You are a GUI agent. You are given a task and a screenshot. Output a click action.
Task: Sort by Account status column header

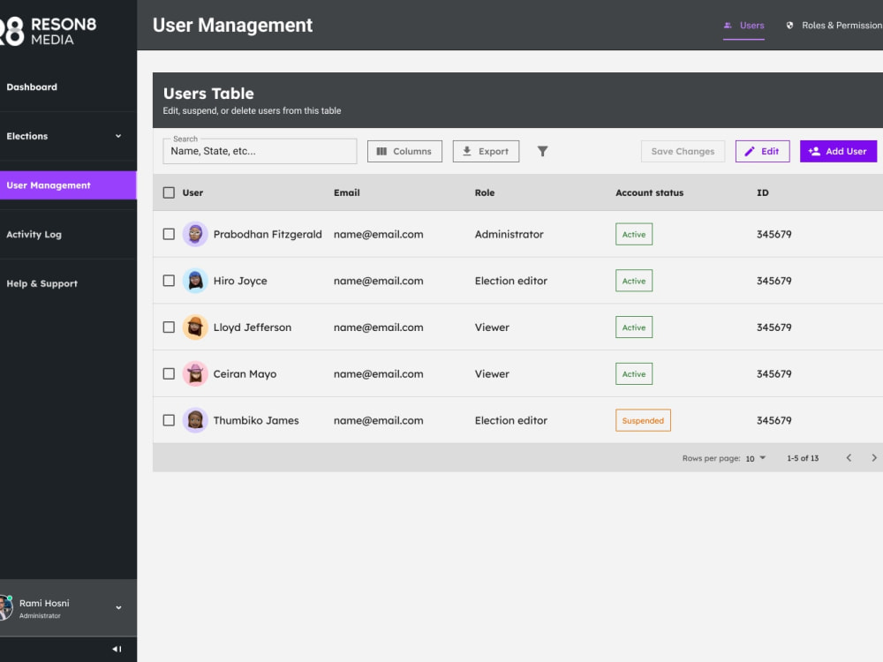pos(649,192)
